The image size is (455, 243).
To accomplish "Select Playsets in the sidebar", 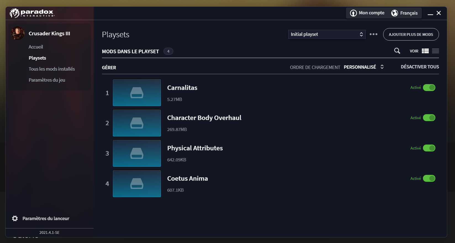I will click(x=37, y=58).
